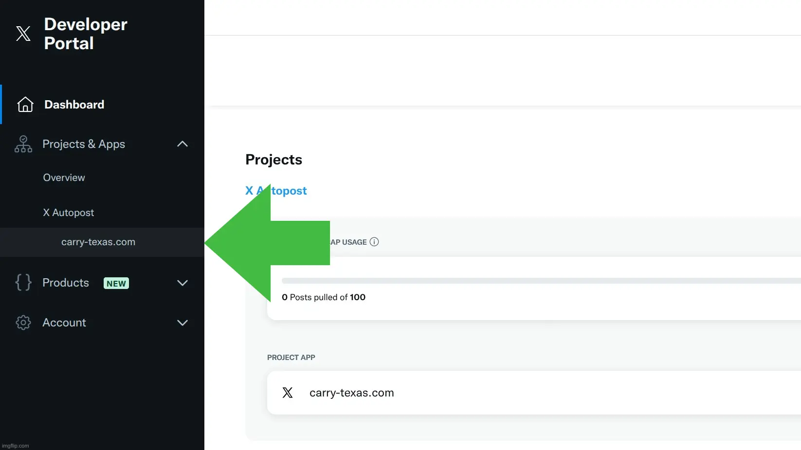Click the X icon in the Project App card
The height and width of the screenshot is (450, 801).
(x=288, y=393)
